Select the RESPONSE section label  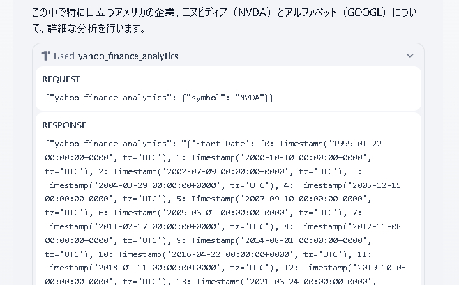64,125
